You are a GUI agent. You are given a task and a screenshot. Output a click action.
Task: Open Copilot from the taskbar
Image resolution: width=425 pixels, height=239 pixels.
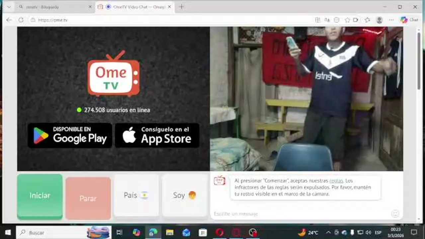pyautogui.click(x=136, y=232)
